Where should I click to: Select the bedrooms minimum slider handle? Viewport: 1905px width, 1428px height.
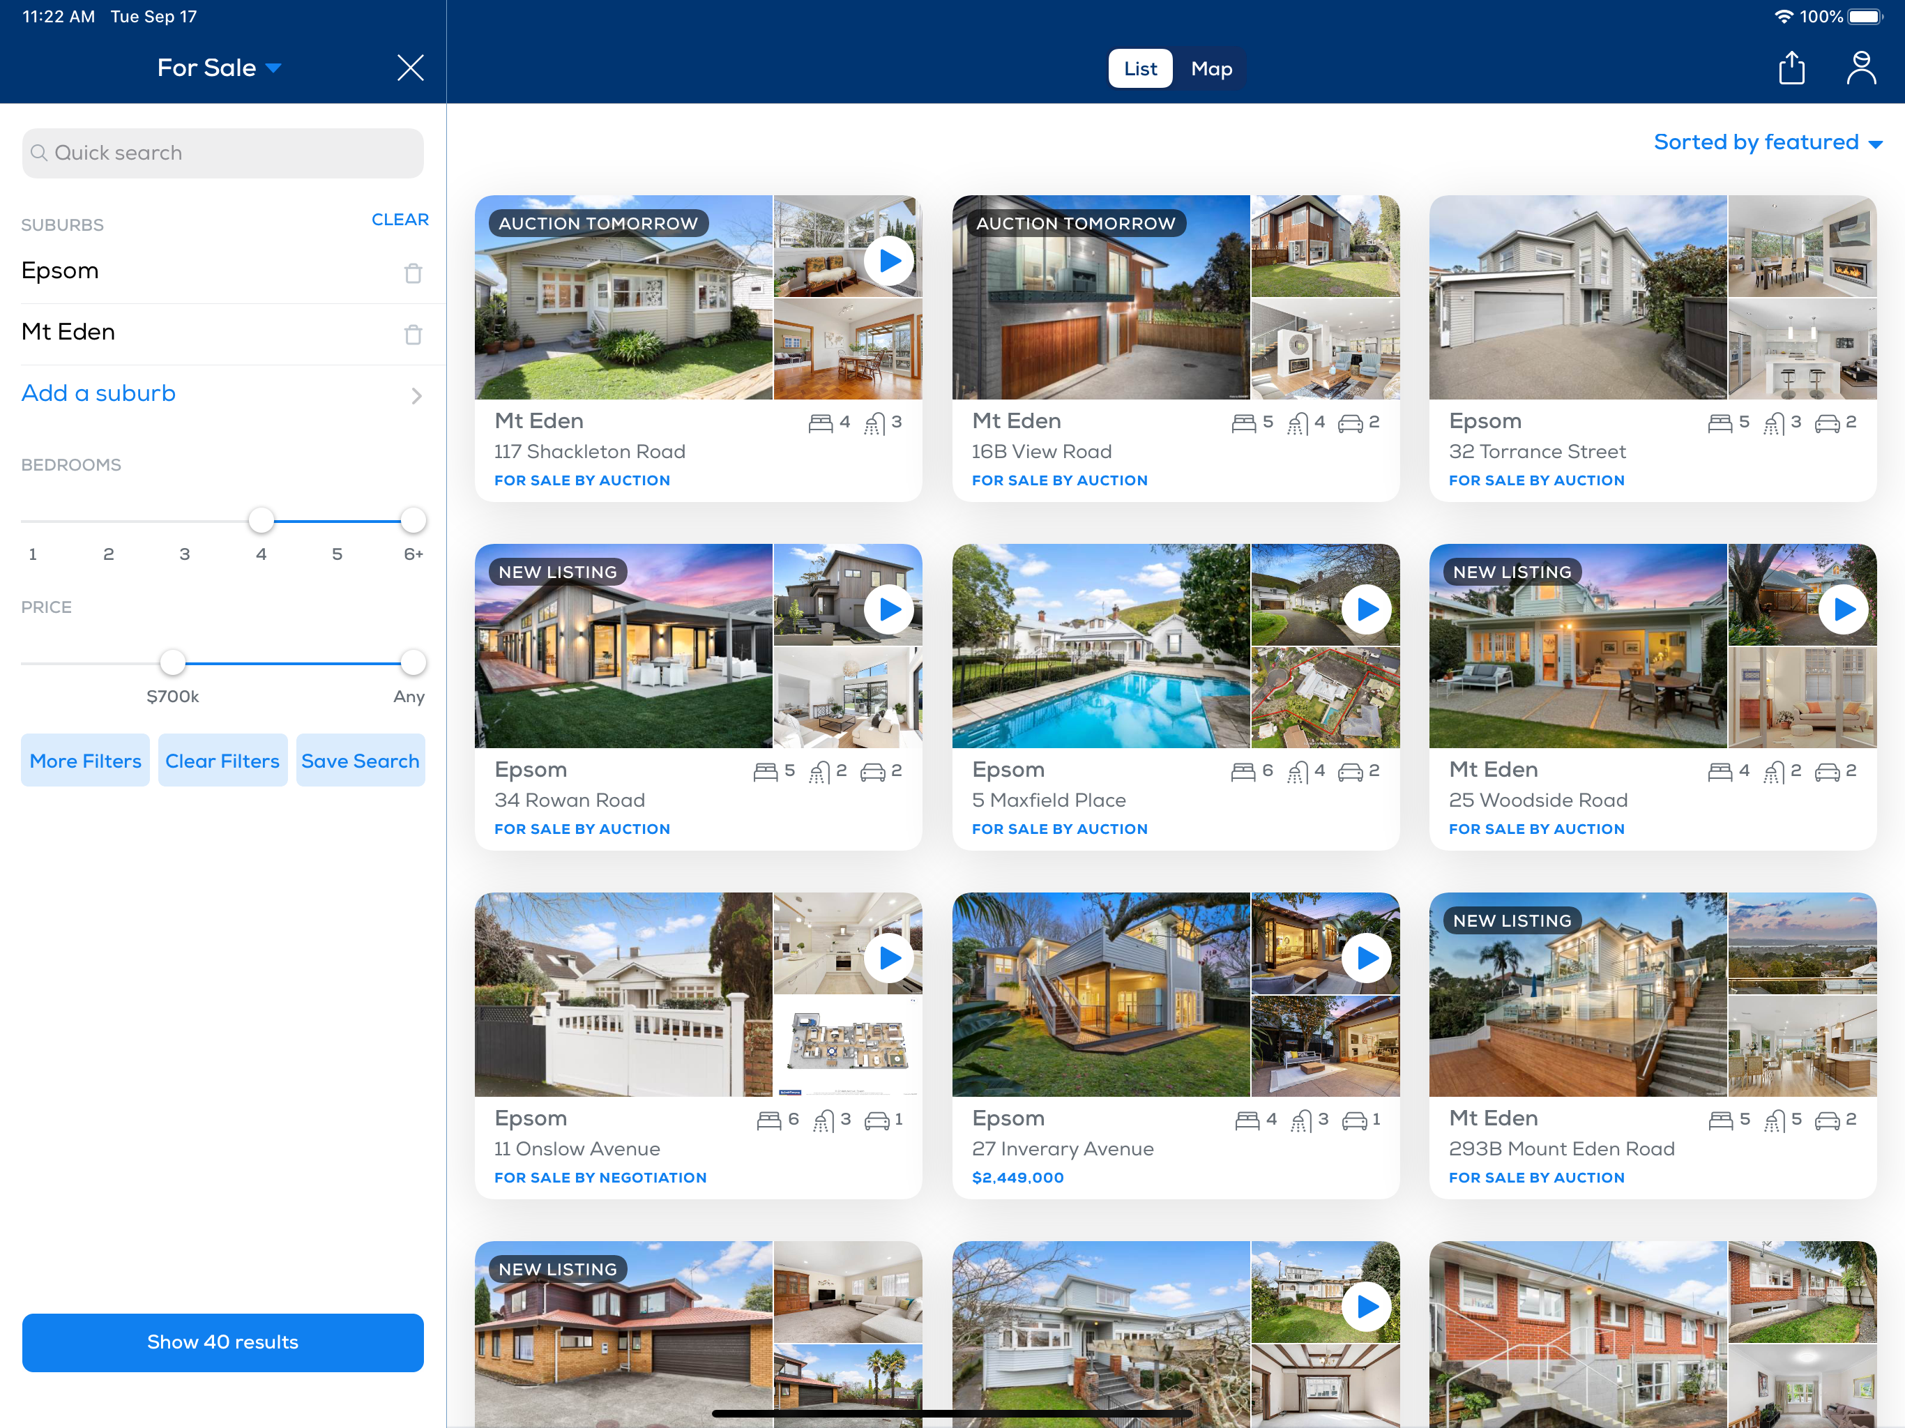click(261, 520)
